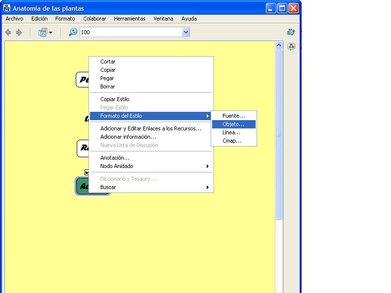Select Copiar Estilo in context menu

pos(115,99)
